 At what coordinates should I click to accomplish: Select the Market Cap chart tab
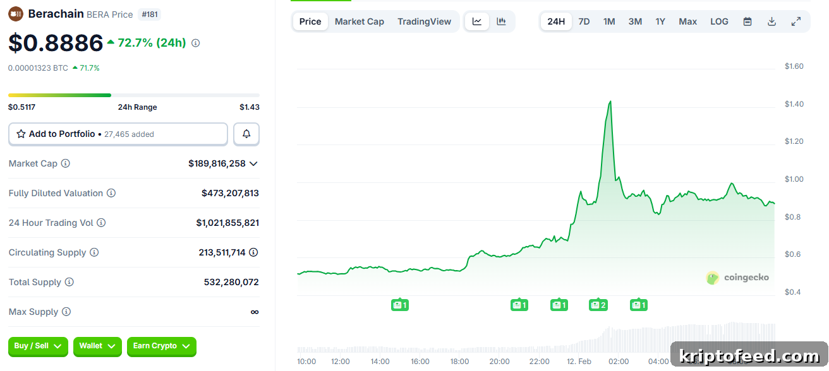point(359,21)
